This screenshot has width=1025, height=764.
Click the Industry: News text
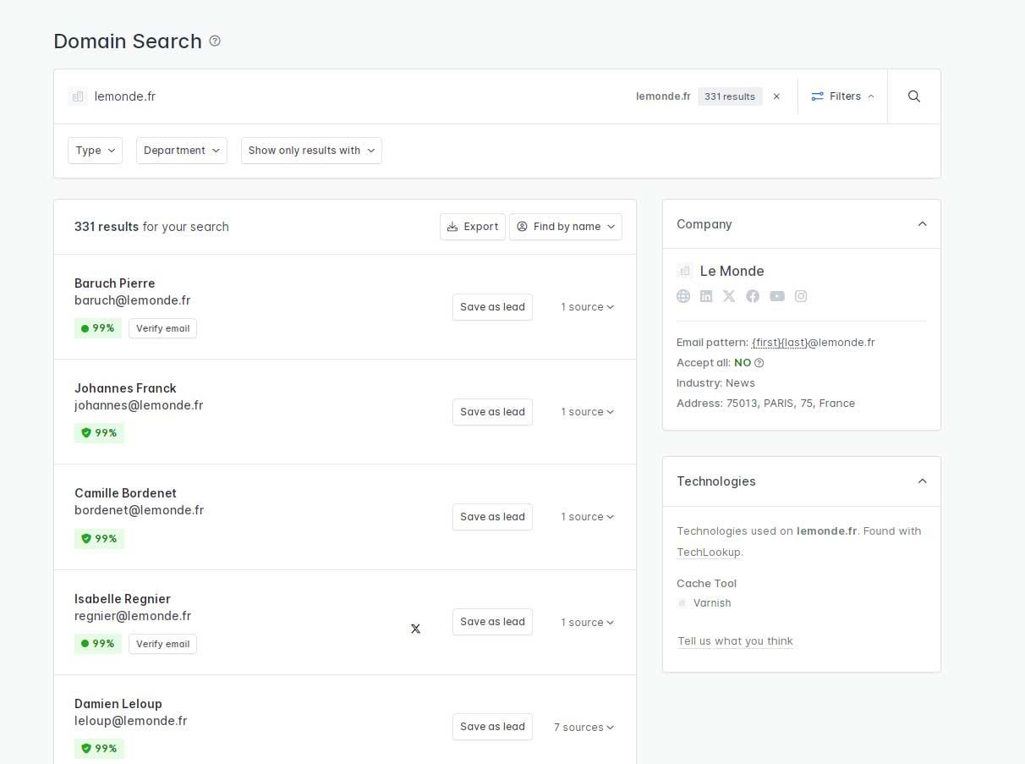tap(715, 383)
